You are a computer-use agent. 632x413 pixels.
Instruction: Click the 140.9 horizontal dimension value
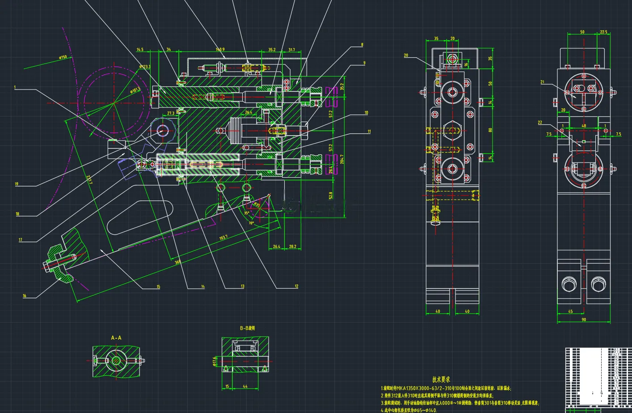click(x=220, y=50)
